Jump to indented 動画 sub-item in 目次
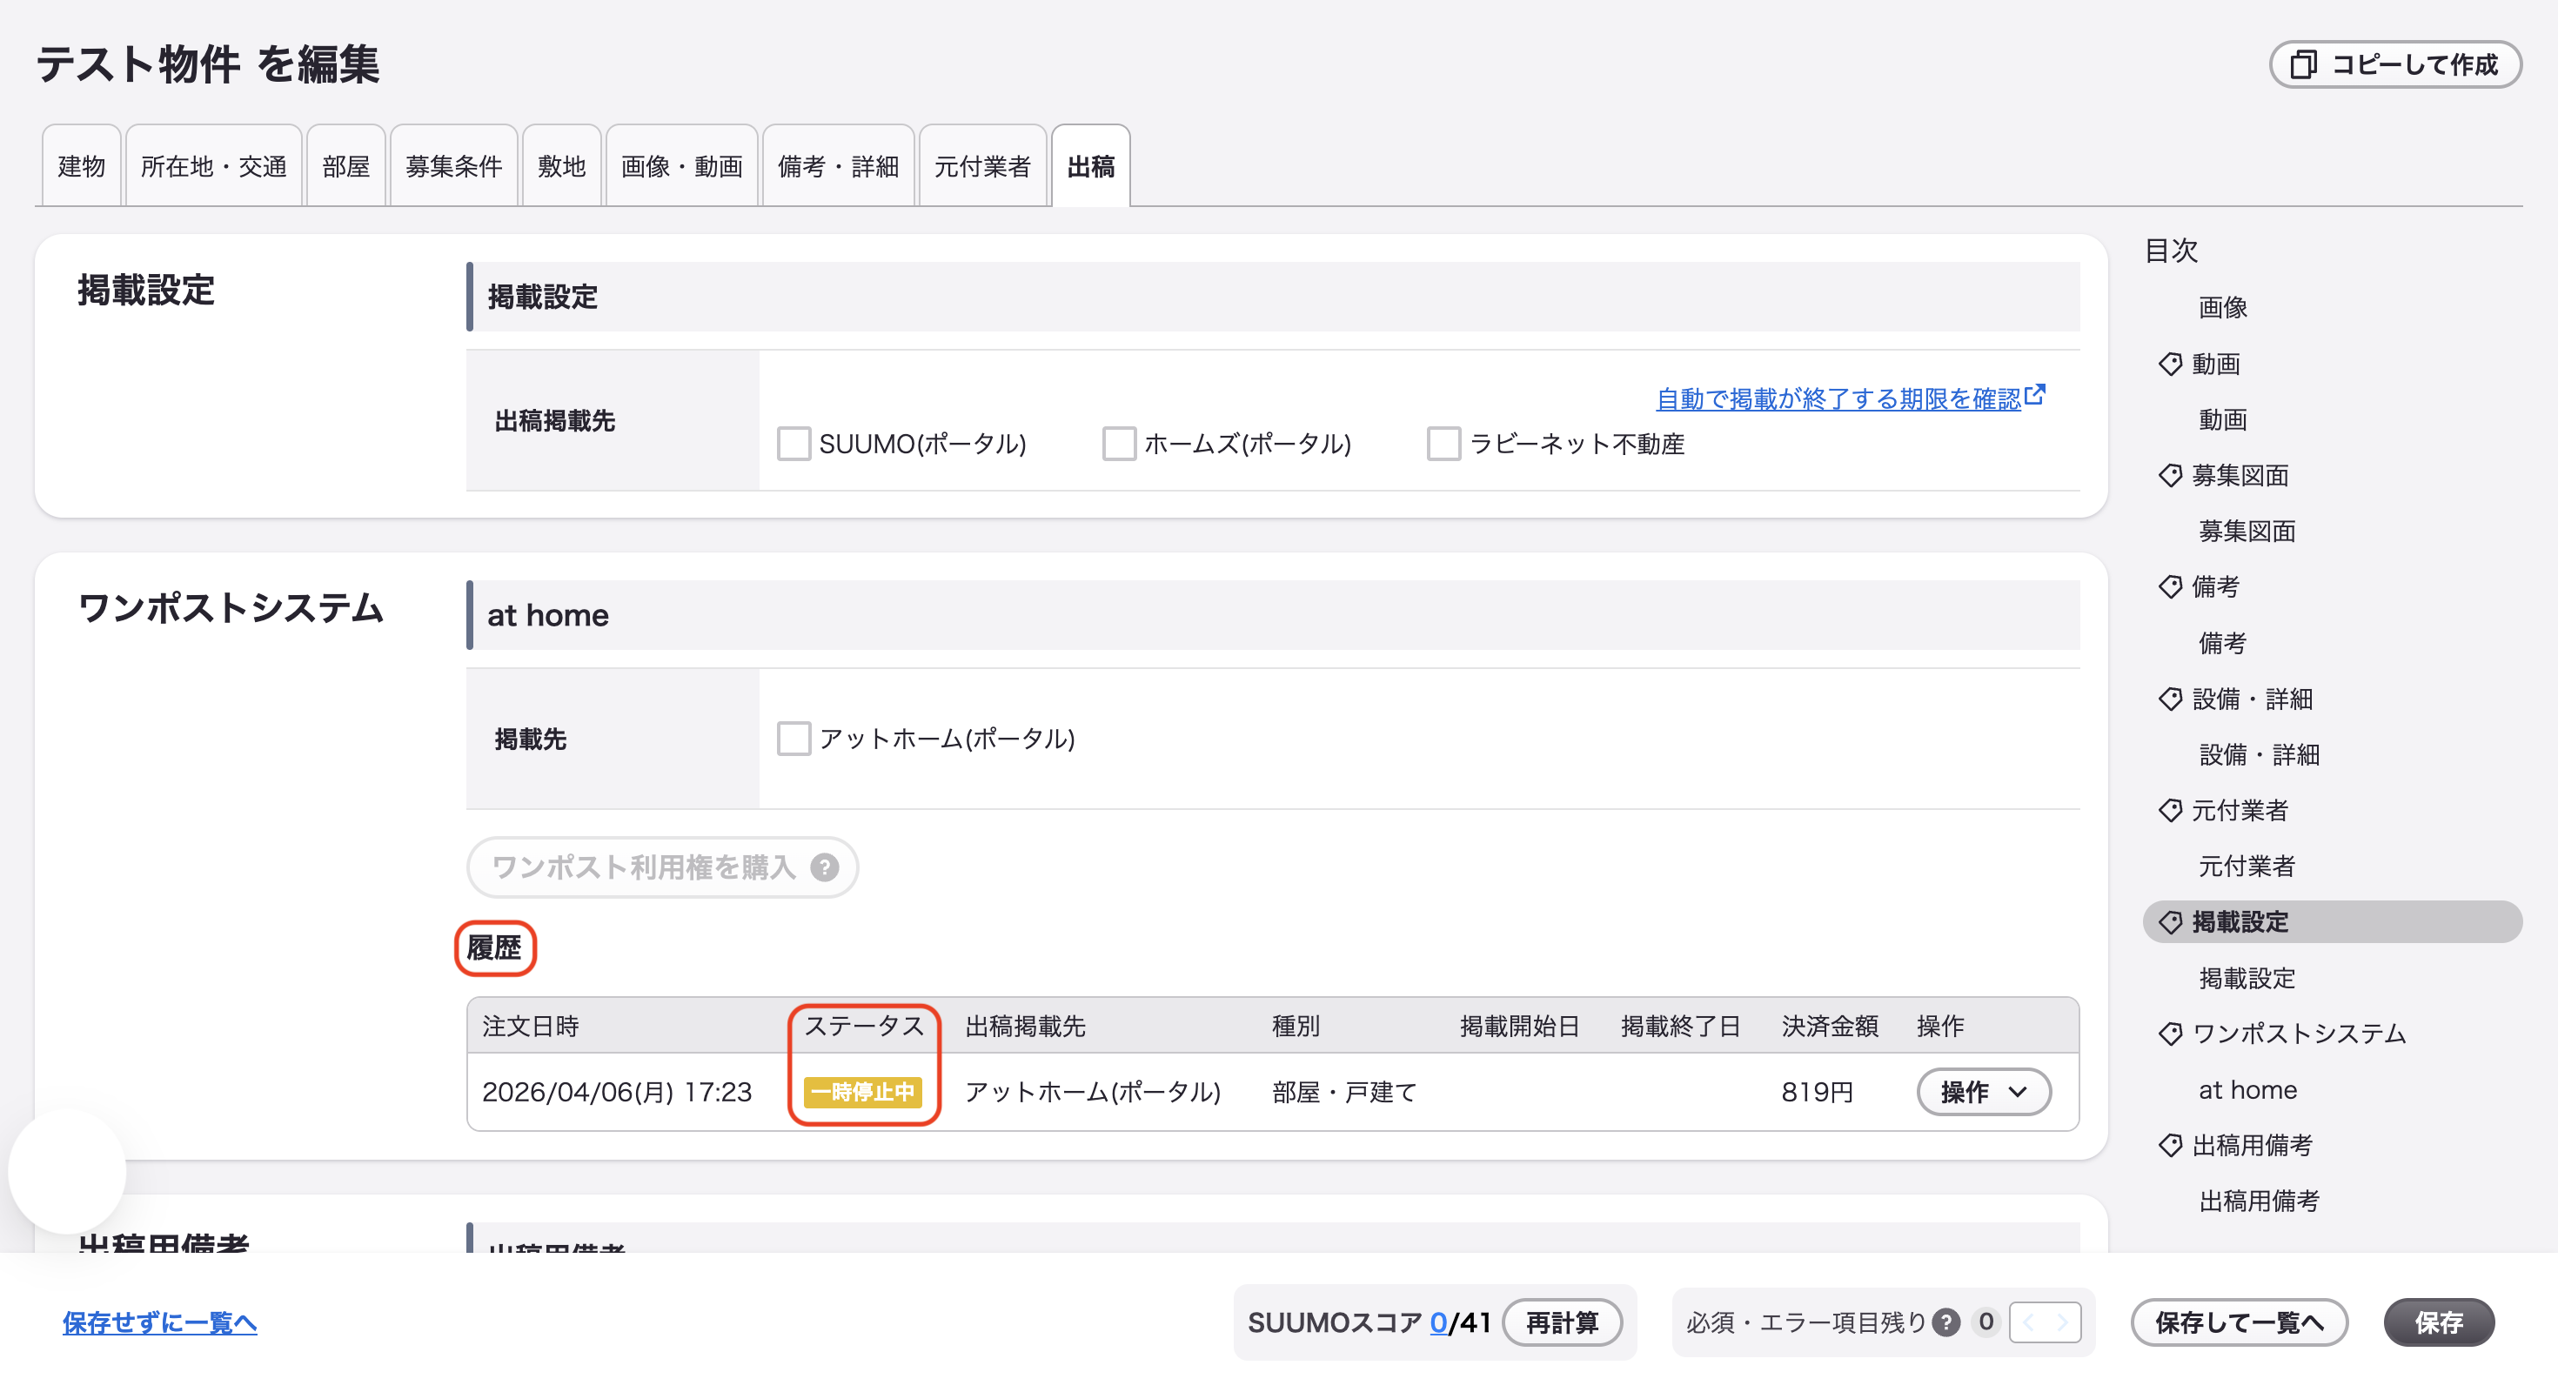This screenshot has width=2558, height=1392. coord(2222,419)
